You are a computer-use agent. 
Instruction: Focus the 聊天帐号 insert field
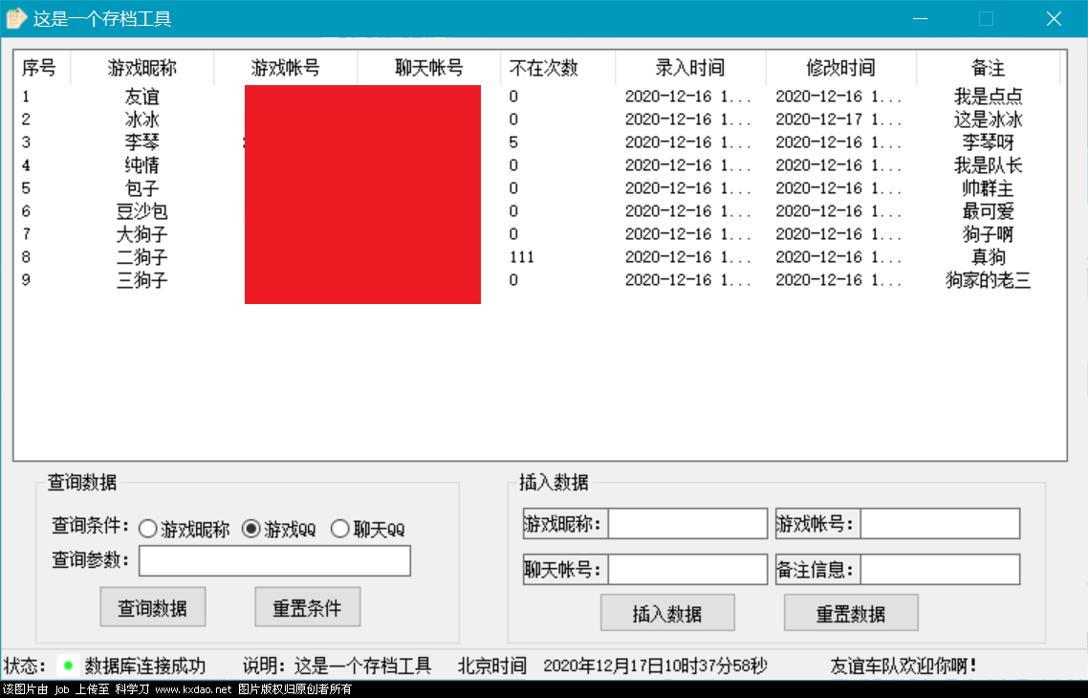(687, 569)
